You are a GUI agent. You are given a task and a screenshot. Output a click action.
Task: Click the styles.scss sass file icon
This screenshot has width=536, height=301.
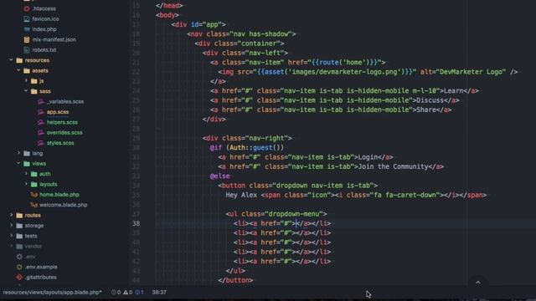[41, 143]
